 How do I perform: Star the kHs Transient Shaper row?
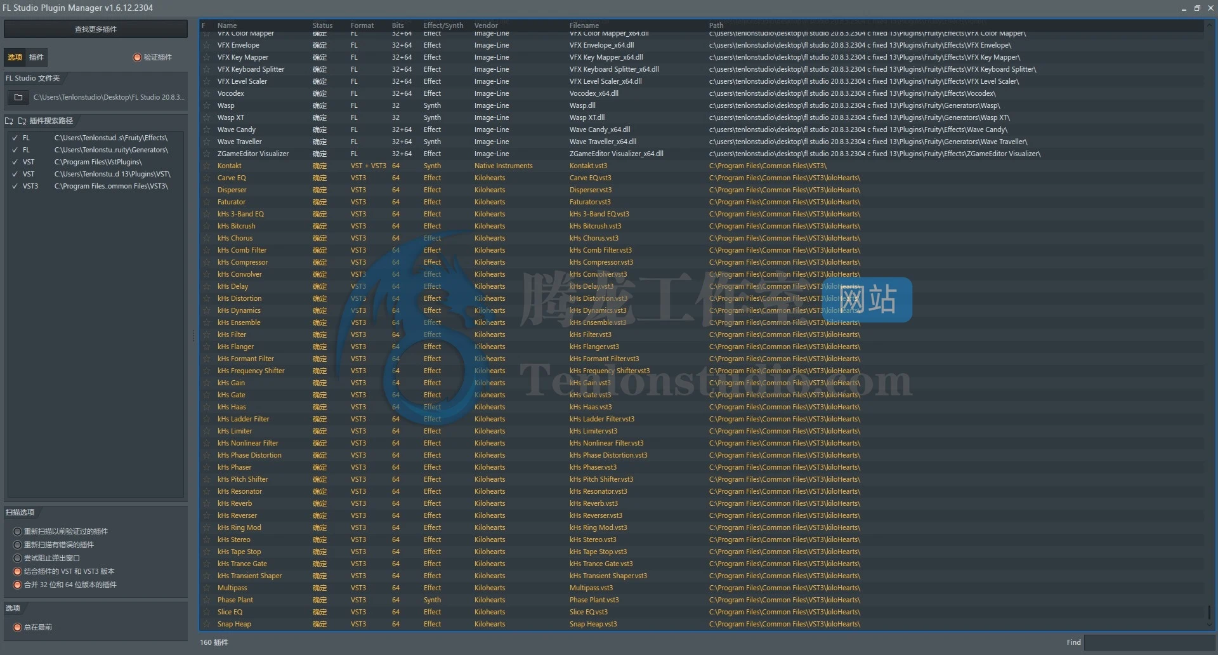(206, 576)
